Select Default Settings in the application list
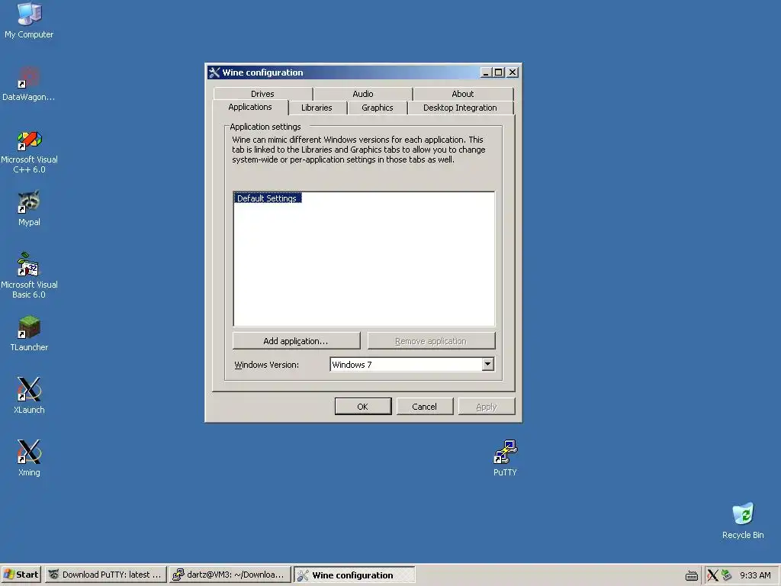 (x=267, y=198)
